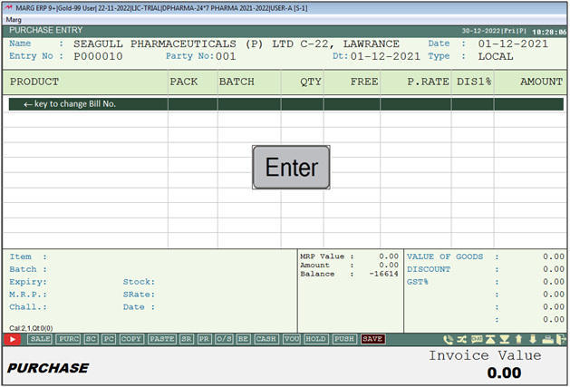
Task: Click the bold PURCHASE footer label
Action: [x=48, y=368]
